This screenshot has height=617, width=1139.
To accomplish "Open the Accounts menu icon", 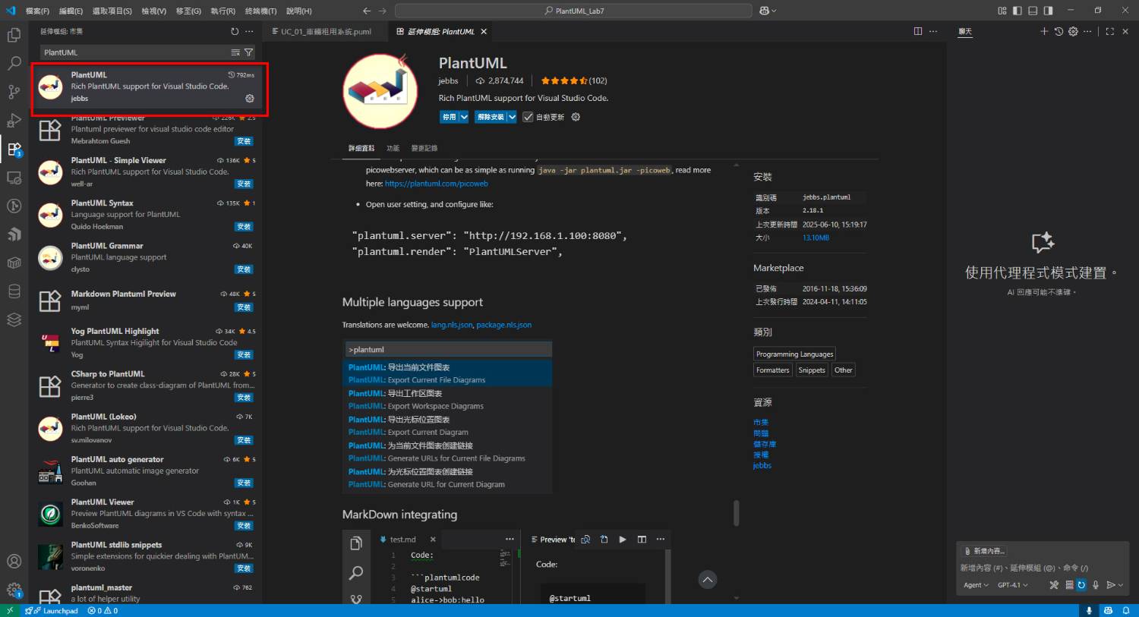I will tap(14, 562).
